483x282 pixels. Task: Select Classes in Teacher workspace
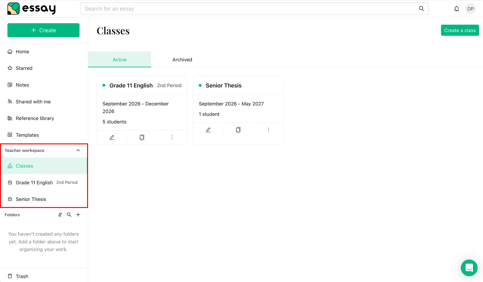click(x=44, y=166)
